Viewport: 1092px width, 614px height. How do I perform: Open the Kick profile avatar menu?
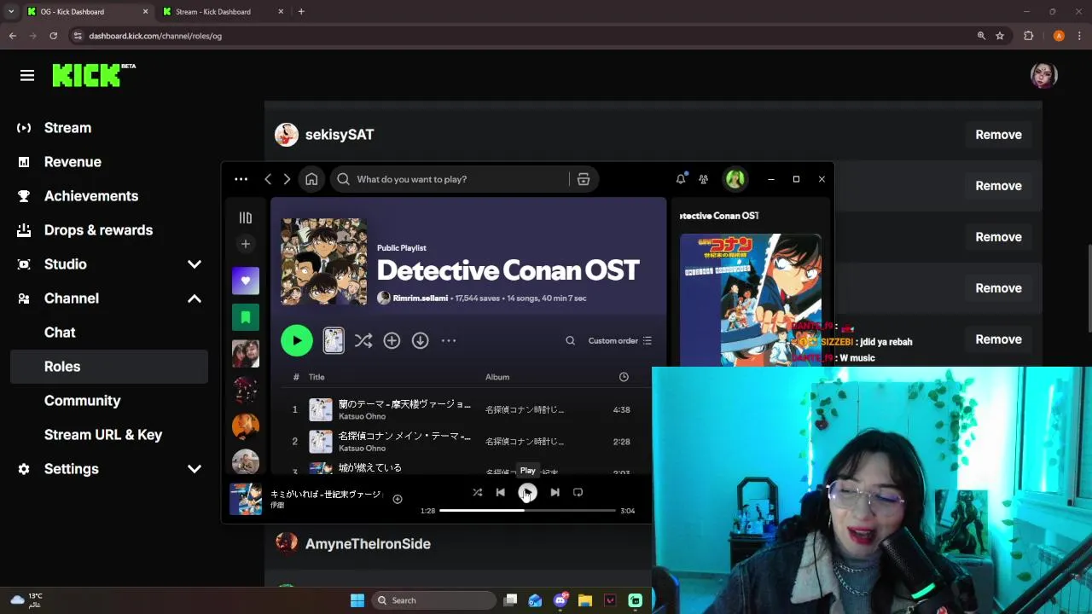(1043, 75)
